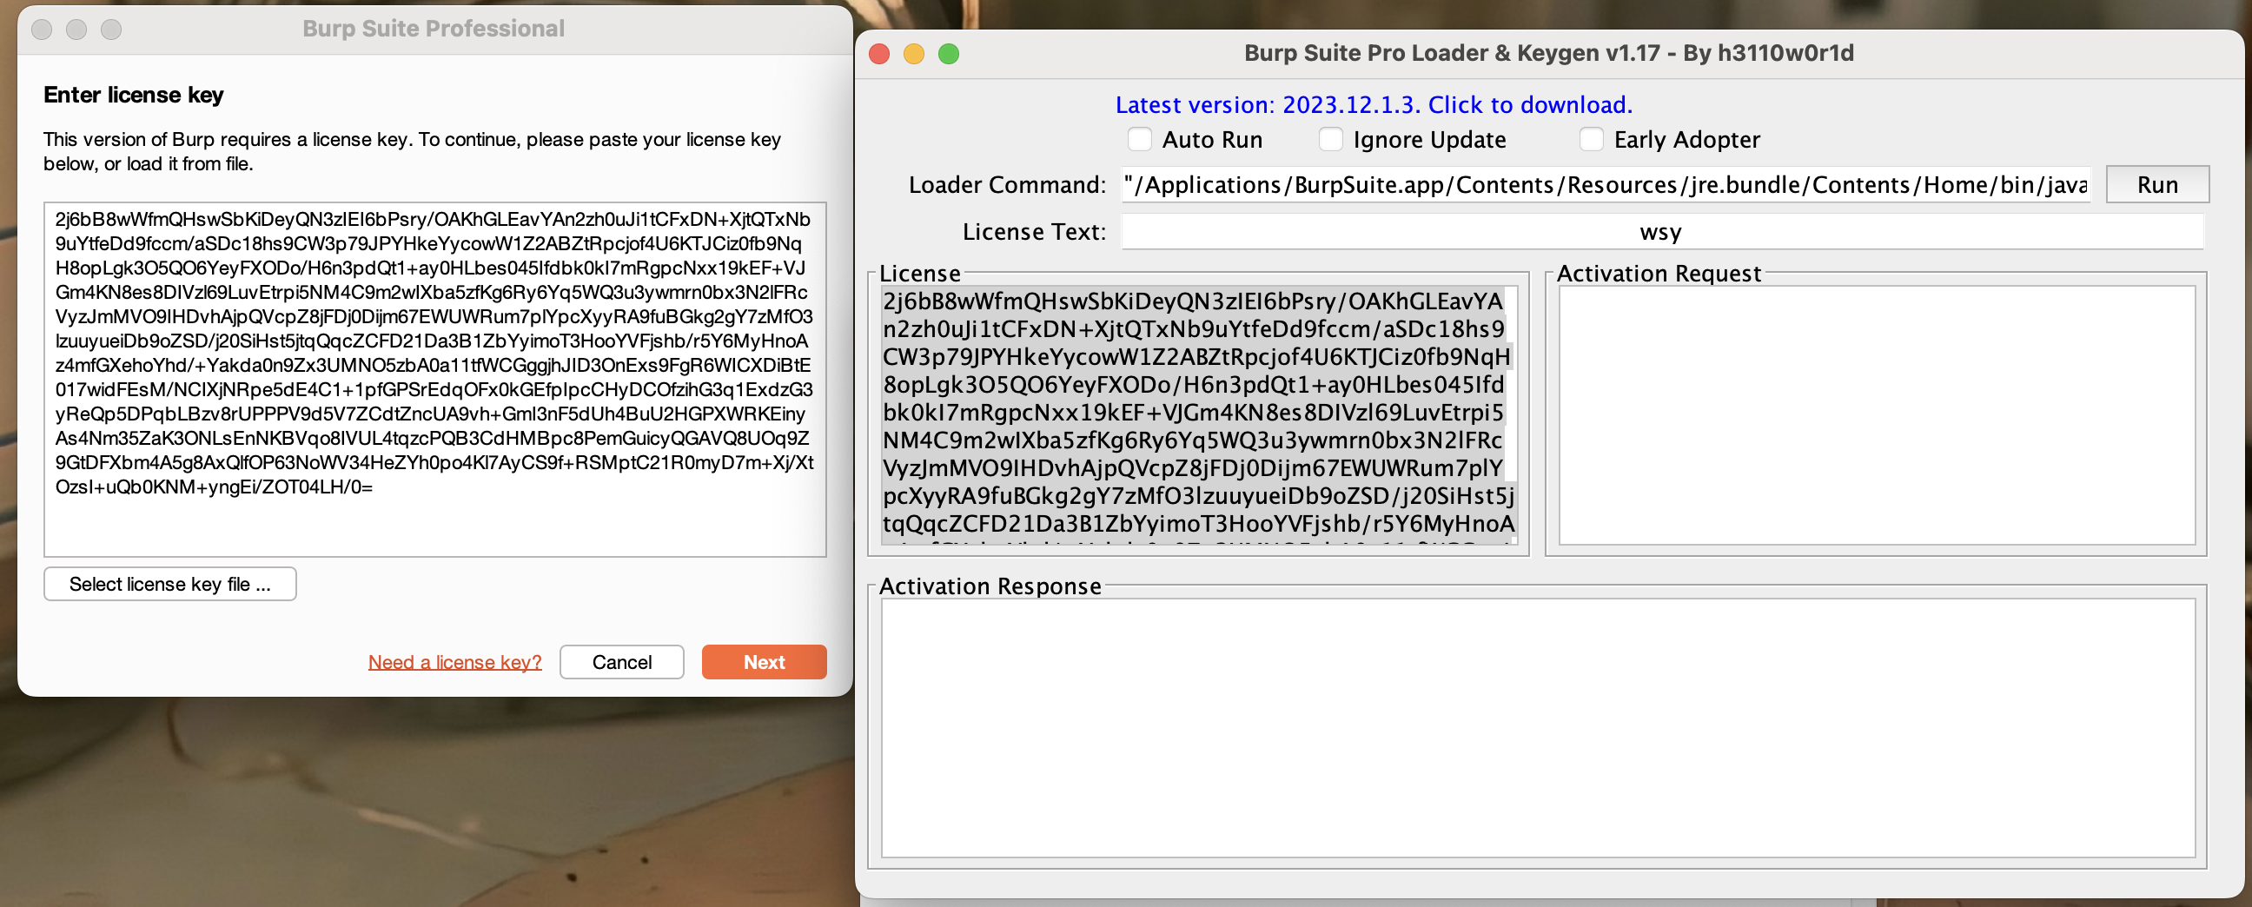The height and width of the screenshot is (907, 2252).
Task: Click the License Text label
Action: click(x=1034, y=233)
